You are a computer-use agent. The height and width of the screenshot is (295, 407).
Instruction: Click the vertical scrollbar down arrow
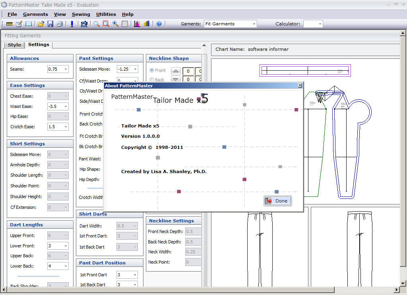403,283
